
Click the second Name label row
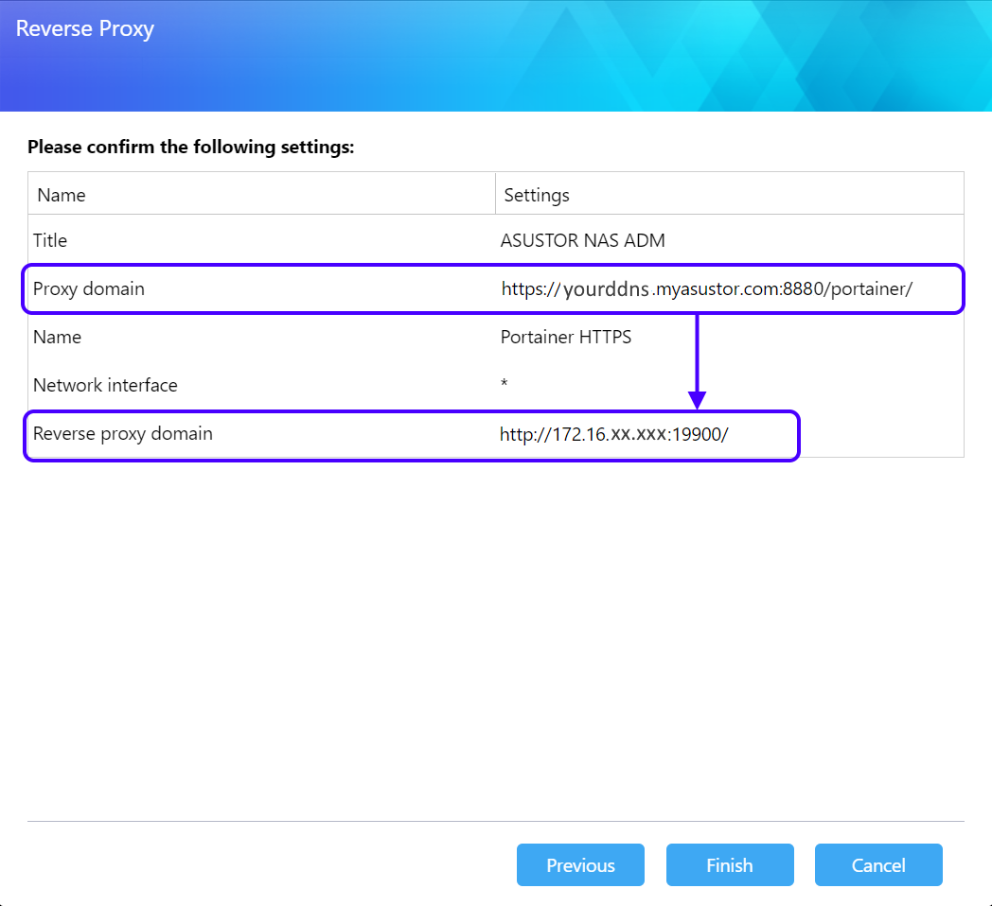click(x=57, y=337)
